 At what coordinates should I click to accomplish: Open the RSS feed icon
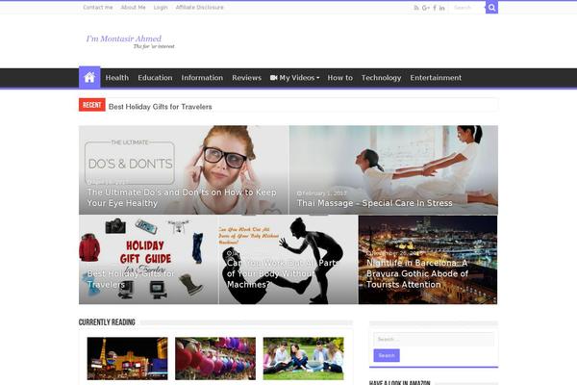click(416, 8)
